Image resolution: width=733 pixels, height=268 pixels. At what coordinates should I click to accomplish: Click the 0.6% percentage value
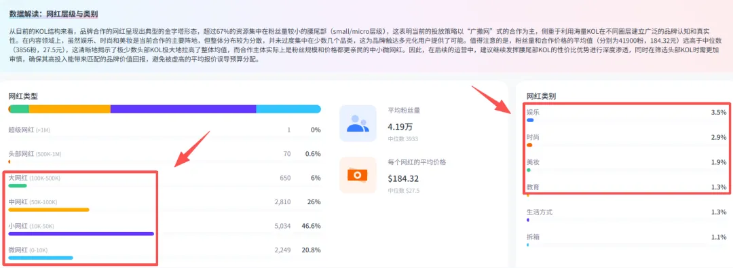pos(313,154)
